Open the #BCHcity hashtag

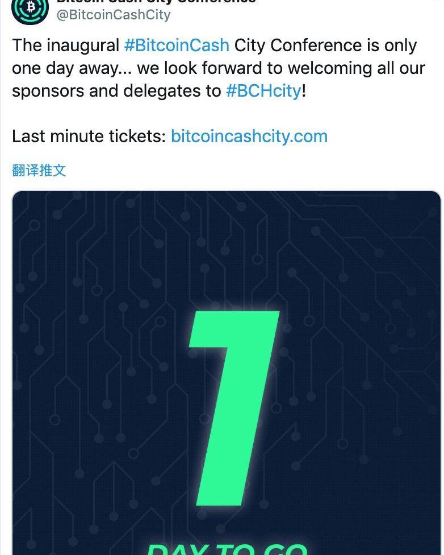[x=263, y=91]
